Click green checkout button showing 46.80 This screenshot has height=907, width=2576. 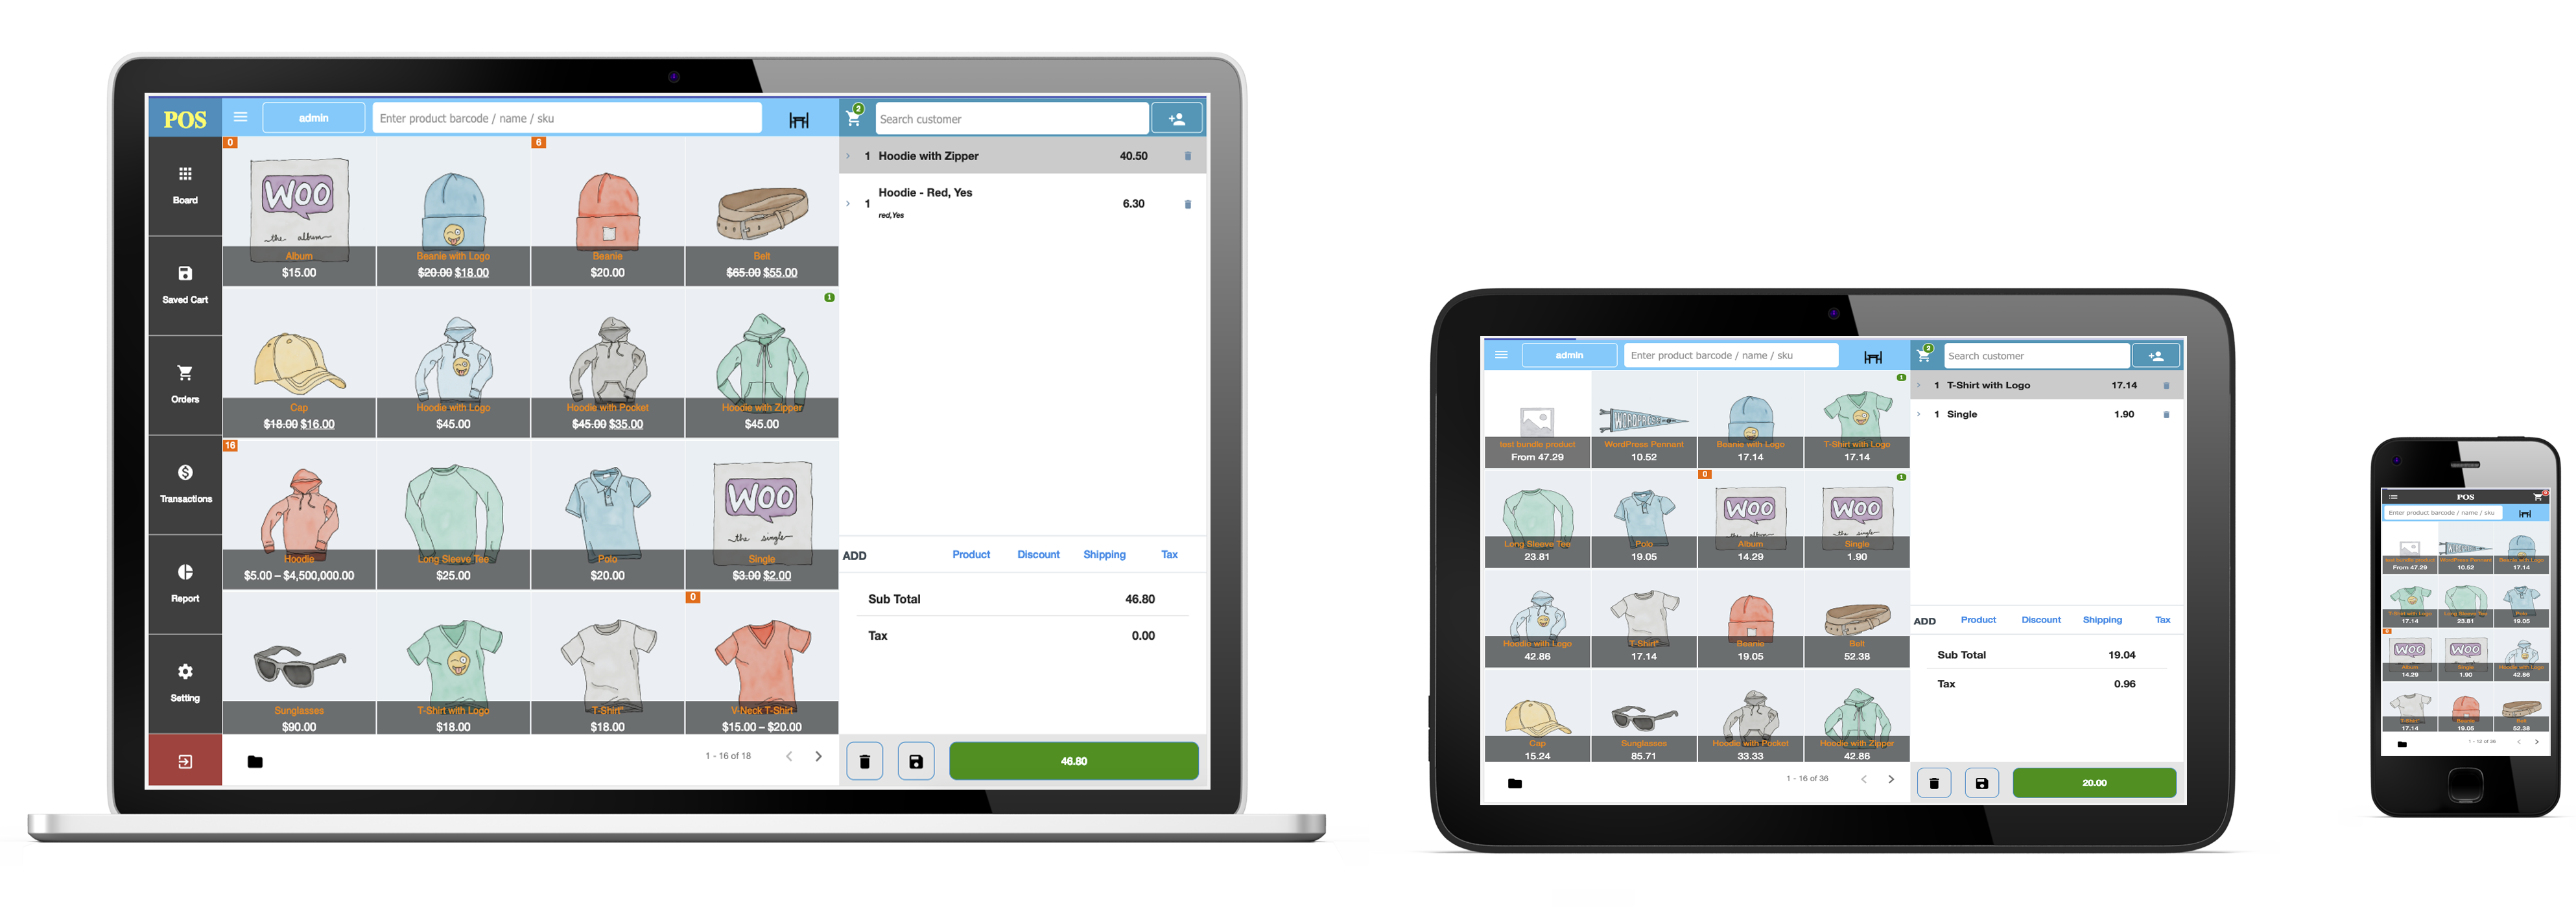coord(1071,760)
